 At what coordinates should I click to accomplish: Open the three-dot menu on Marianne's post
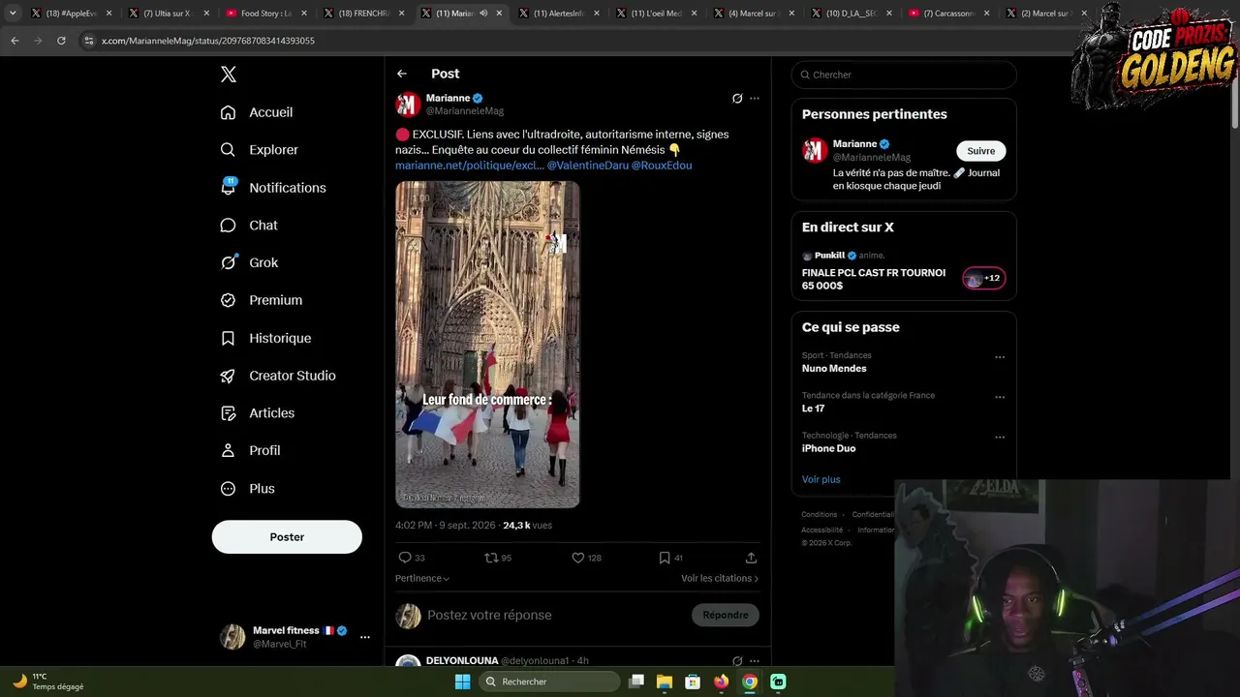[755, 99]
